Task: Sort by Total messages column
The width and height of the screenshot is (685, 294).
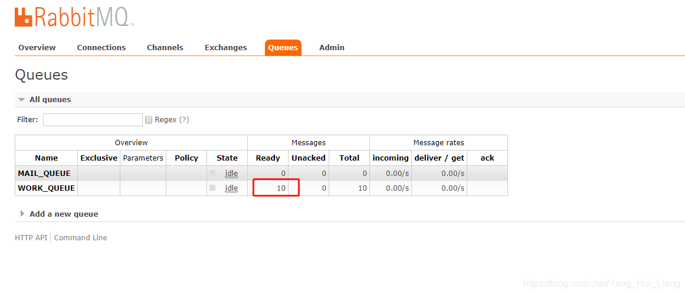Action: click(349, 158)
